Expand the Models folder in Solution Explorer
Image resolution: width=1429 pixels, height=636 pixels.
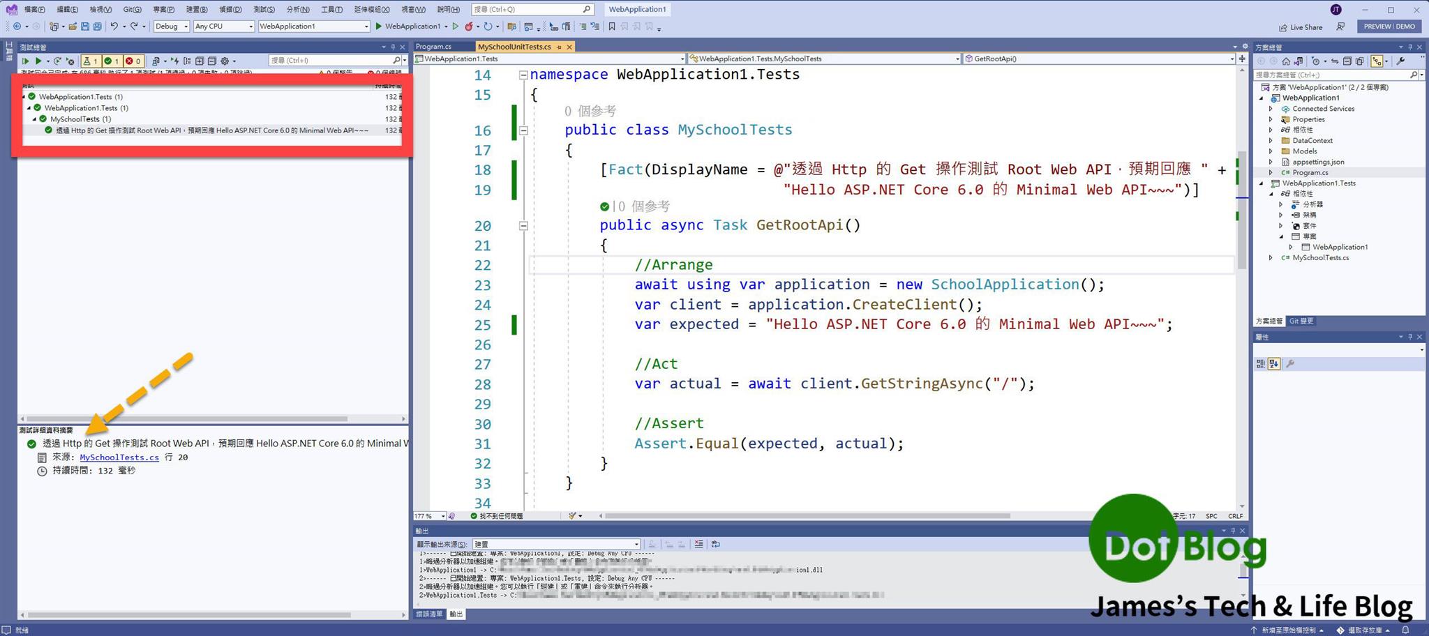point(1271,151)
